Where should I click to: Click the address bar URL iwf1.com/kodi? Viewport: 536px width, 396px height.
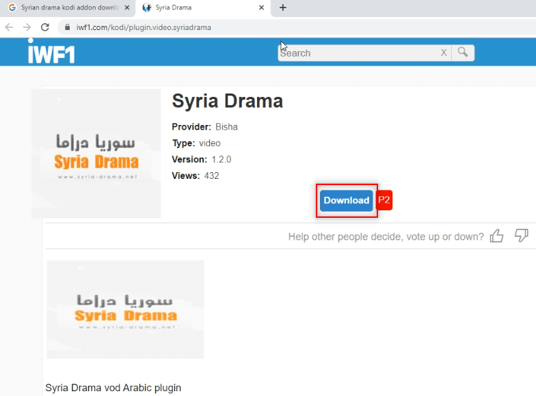pos(144,27)
